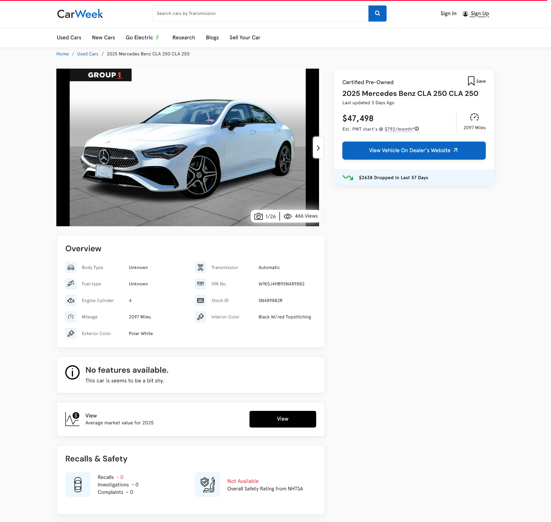This screenshot has width=551, height=522.
Task: Click the Certified Pre-Owned label
Action: click(x=368, y=82)
